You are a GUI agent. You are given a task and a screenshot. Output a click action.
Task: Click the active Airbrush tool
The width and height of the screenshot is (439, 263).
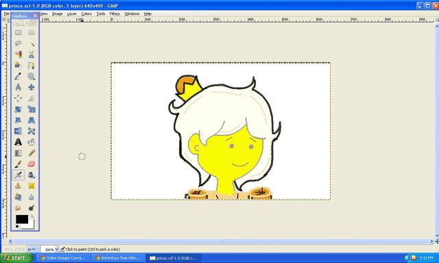[x=19, y=175]
